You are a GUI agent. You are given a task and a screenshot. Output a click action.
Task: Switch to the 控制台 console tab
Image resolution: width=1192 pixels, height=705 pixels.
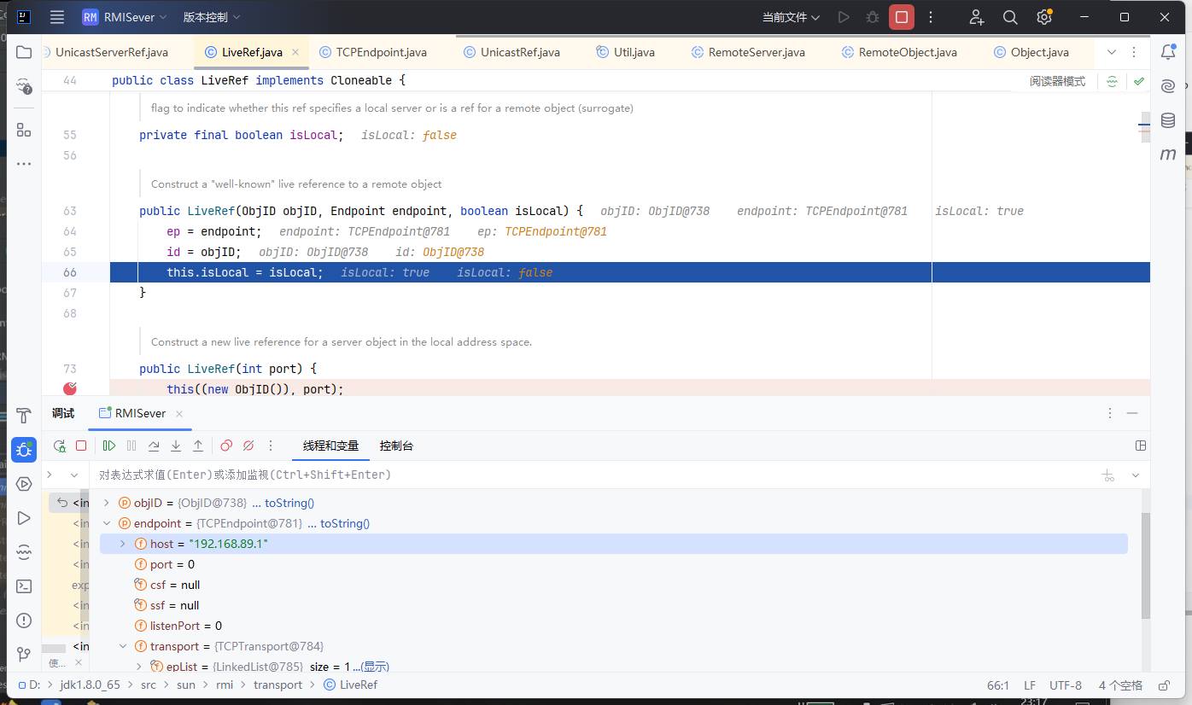tap(396, 446)
